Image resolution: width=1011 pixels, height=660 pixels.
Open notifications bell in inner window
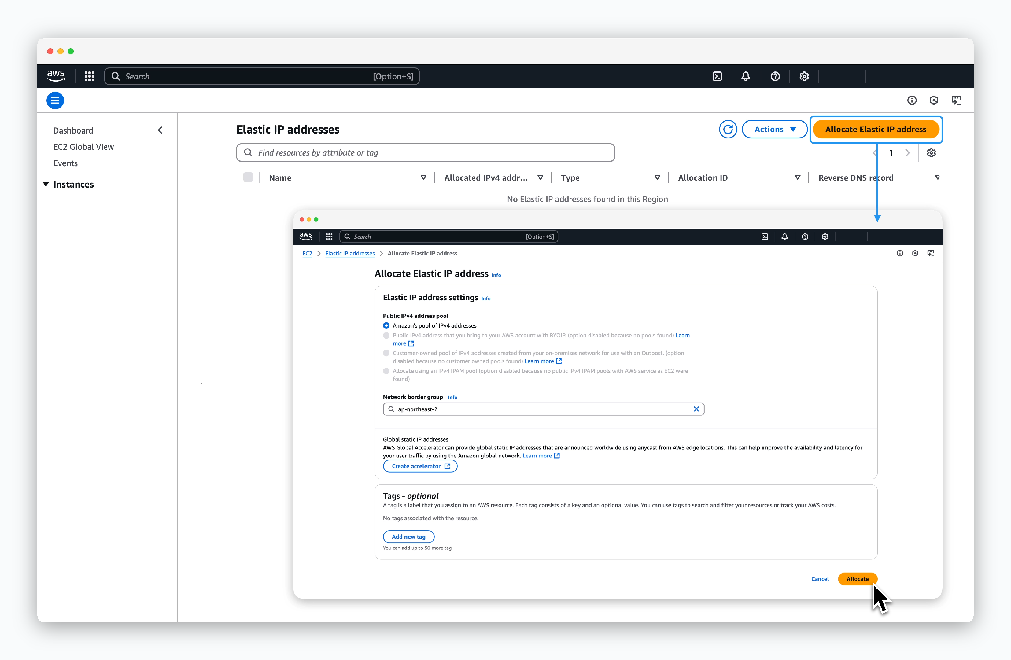point(784,237)
